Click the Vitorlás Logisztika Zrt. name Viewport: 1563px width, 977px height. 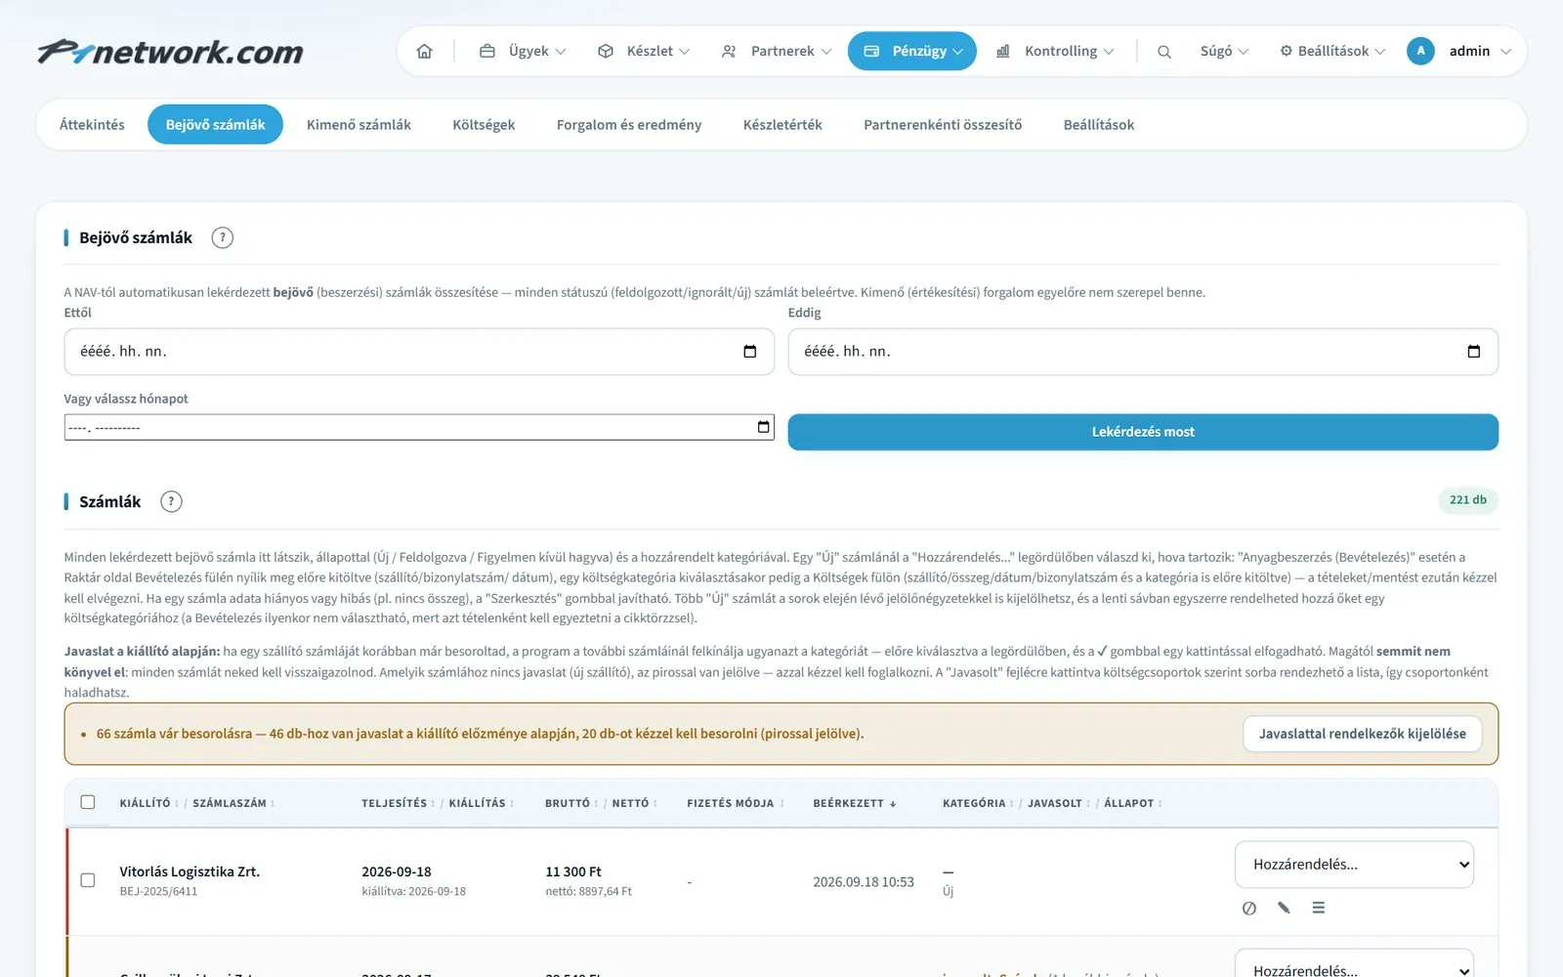coord(190,871)
